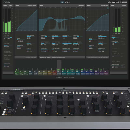Toggle High Type BELL setting
This screenshot has height=130, width=130.
78,37
